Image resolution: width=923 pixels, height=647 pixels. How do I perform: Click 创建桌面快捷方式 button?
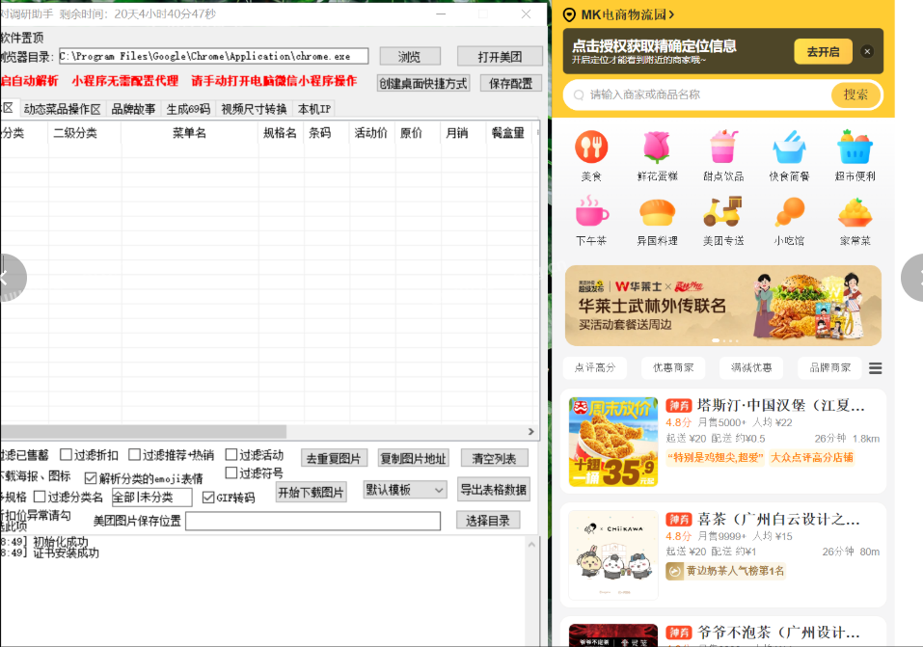[x=423, y=84]
